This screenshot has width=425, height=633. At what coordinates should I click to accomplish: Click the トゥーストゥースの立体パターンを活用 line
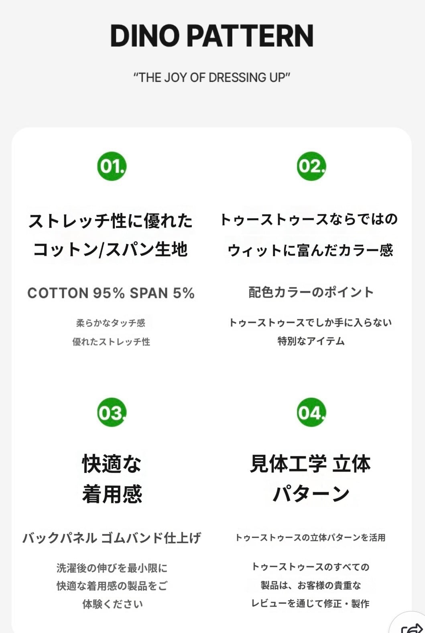click(x=310, y=538)
